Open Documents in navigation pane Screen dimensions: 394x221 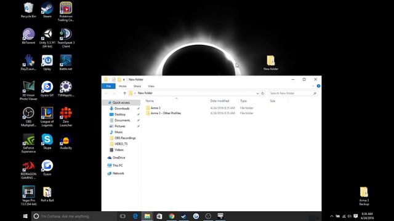(122, 120)
